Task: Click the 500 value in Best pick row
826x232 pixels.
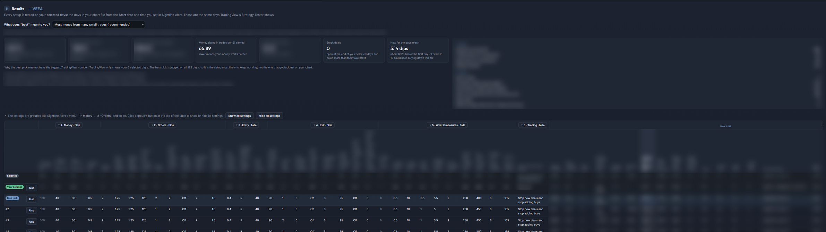Action: tap(42, 198)
